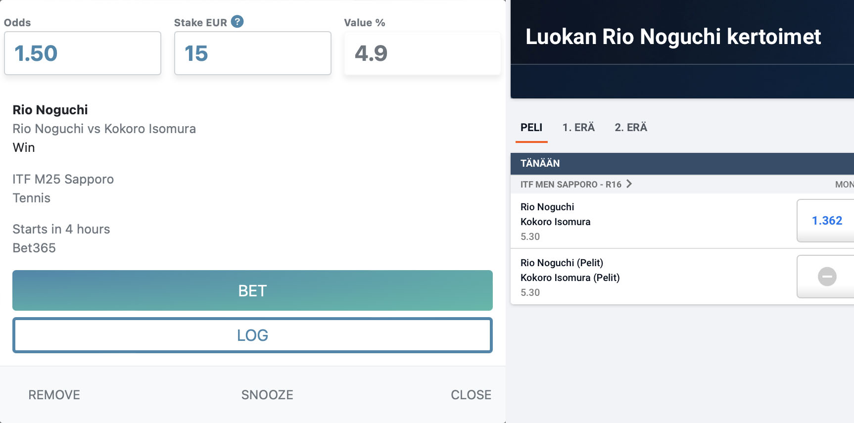
Task: Click the TÄNÄÄN section header
Action: click(x=540, y=163)
